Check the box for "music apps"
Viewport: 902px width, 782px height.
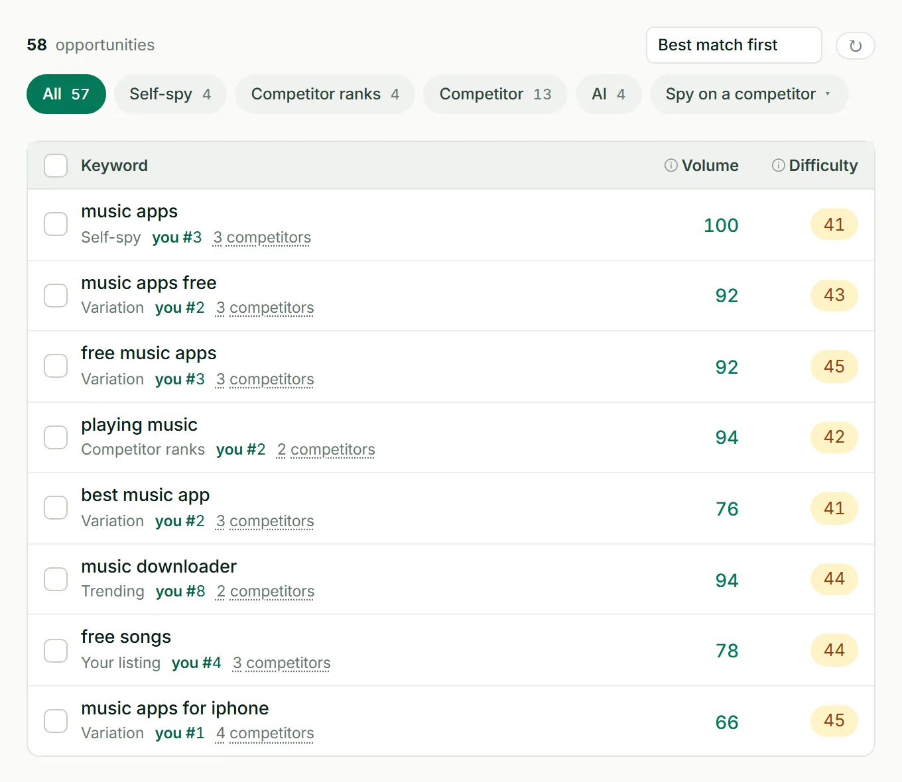(x=56, y=224)
